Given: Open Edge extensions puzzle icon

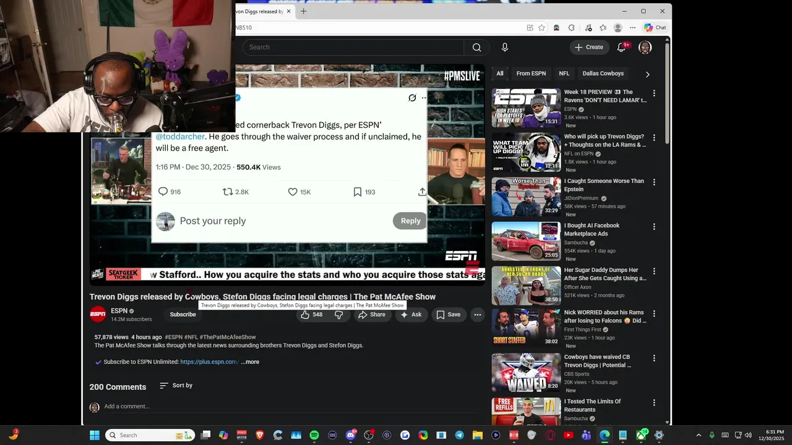Looking at the screenshot, I should [x=572, y=28].
